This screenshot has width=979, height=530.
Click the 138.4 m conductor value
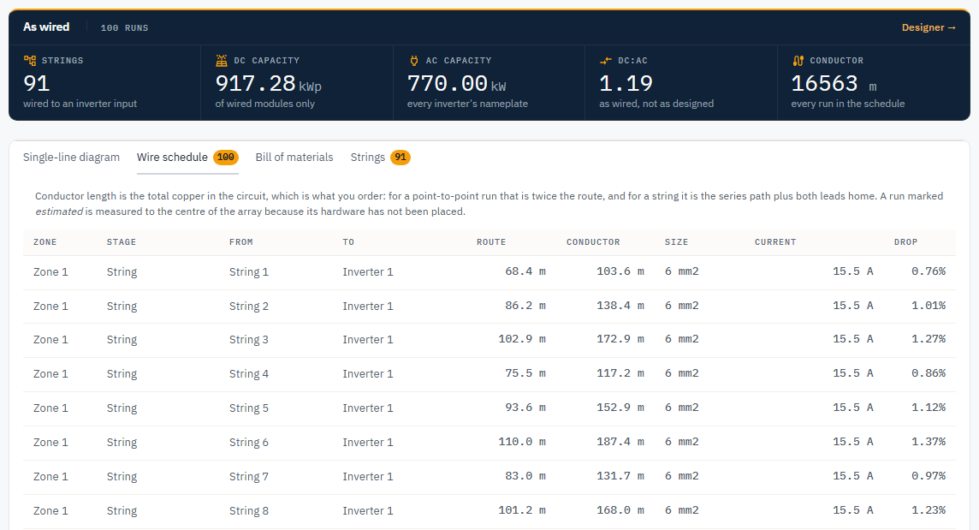620,306
